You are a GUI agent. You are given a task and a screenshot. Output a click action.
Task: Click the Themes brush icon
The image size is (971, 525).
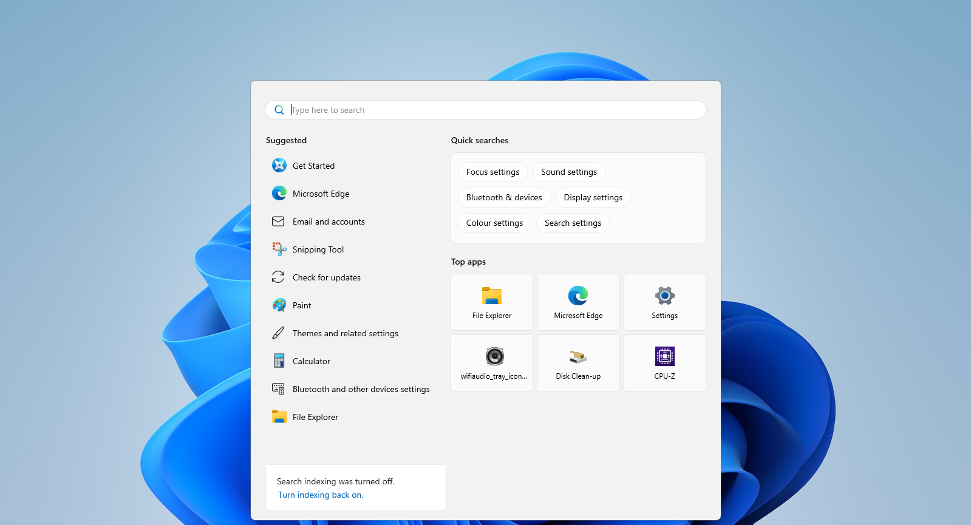[278, 333]
